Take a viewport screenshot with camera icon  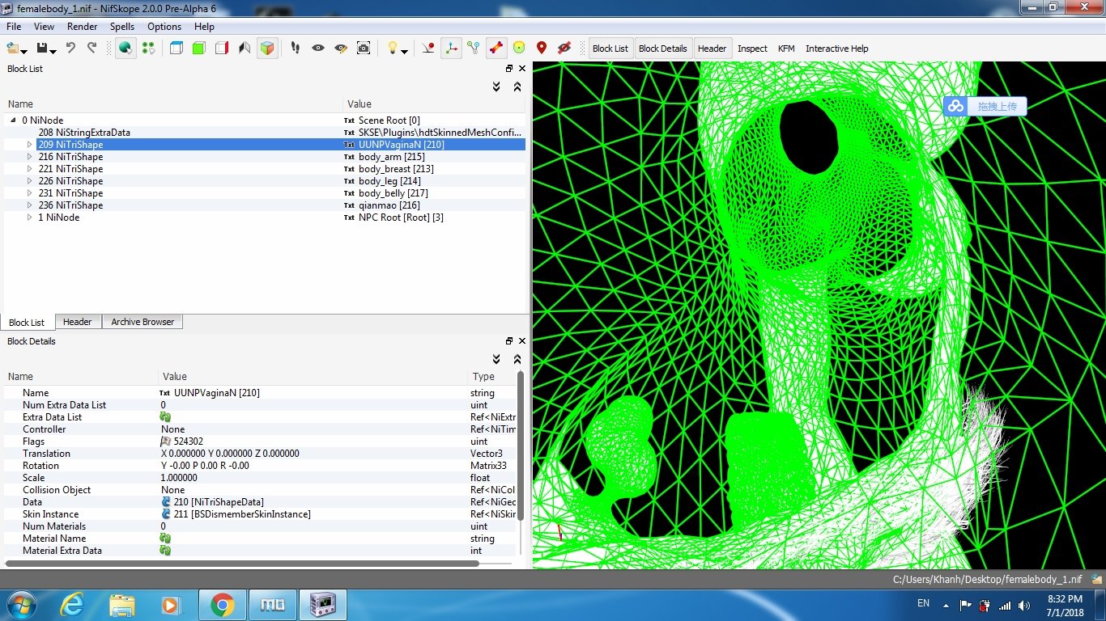[x=364, y=49]
